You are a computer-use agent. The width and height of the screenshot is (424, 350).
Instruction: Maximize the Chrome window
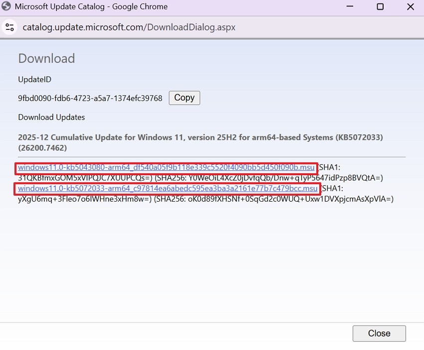point(380,6)
